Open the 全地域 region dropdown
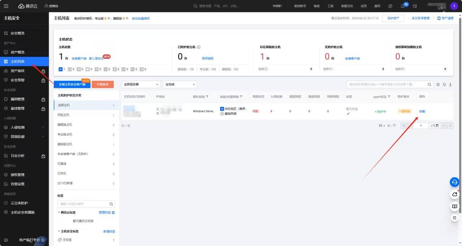Screen dimensions: 462x246 (180, 84)
